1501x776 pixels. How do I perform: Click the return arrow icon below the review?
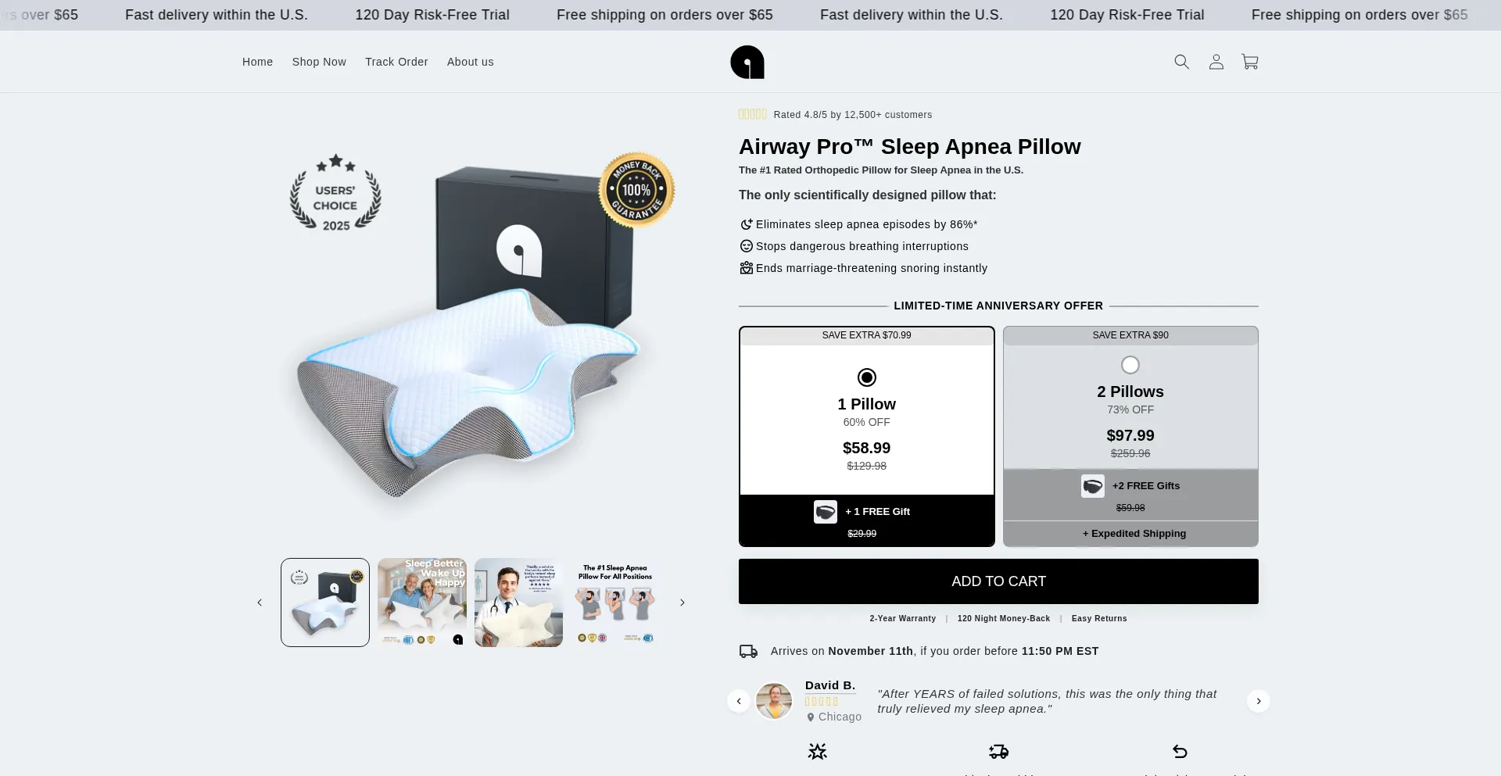[x=1180, y=752]
